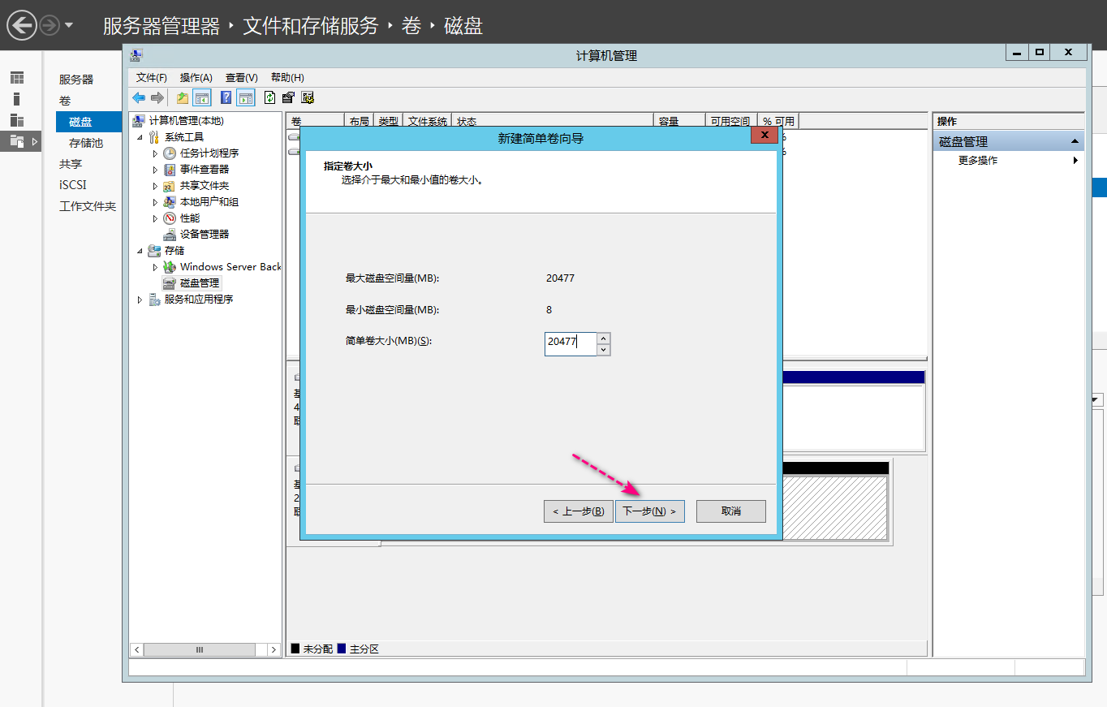Viewport: 1107px width, 707px height.
Task: Collapse the 存储 tree node
Action: coord(140,251)
